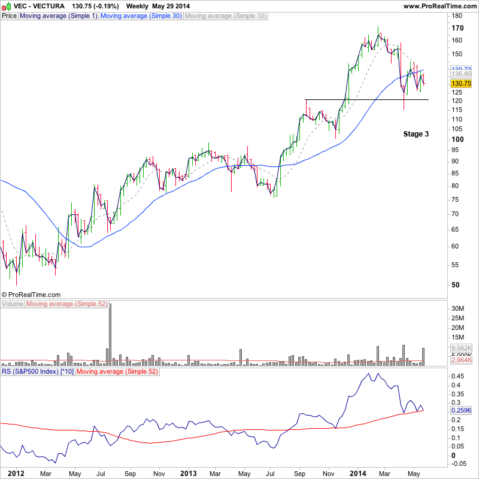Click the 170 price axis label

(457, 28)
